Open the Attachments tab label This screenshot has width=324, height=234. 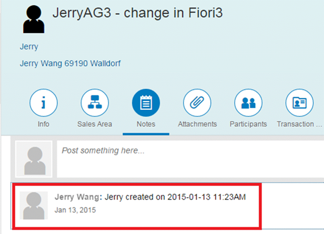tap(197, 124)
